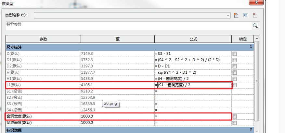Select the H1(默认) parameter name

pos(14,79)
